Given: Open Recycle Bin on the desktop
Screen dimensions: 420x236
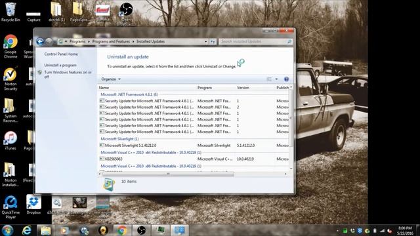Looking at the screenshot, I should click(10, 12).
